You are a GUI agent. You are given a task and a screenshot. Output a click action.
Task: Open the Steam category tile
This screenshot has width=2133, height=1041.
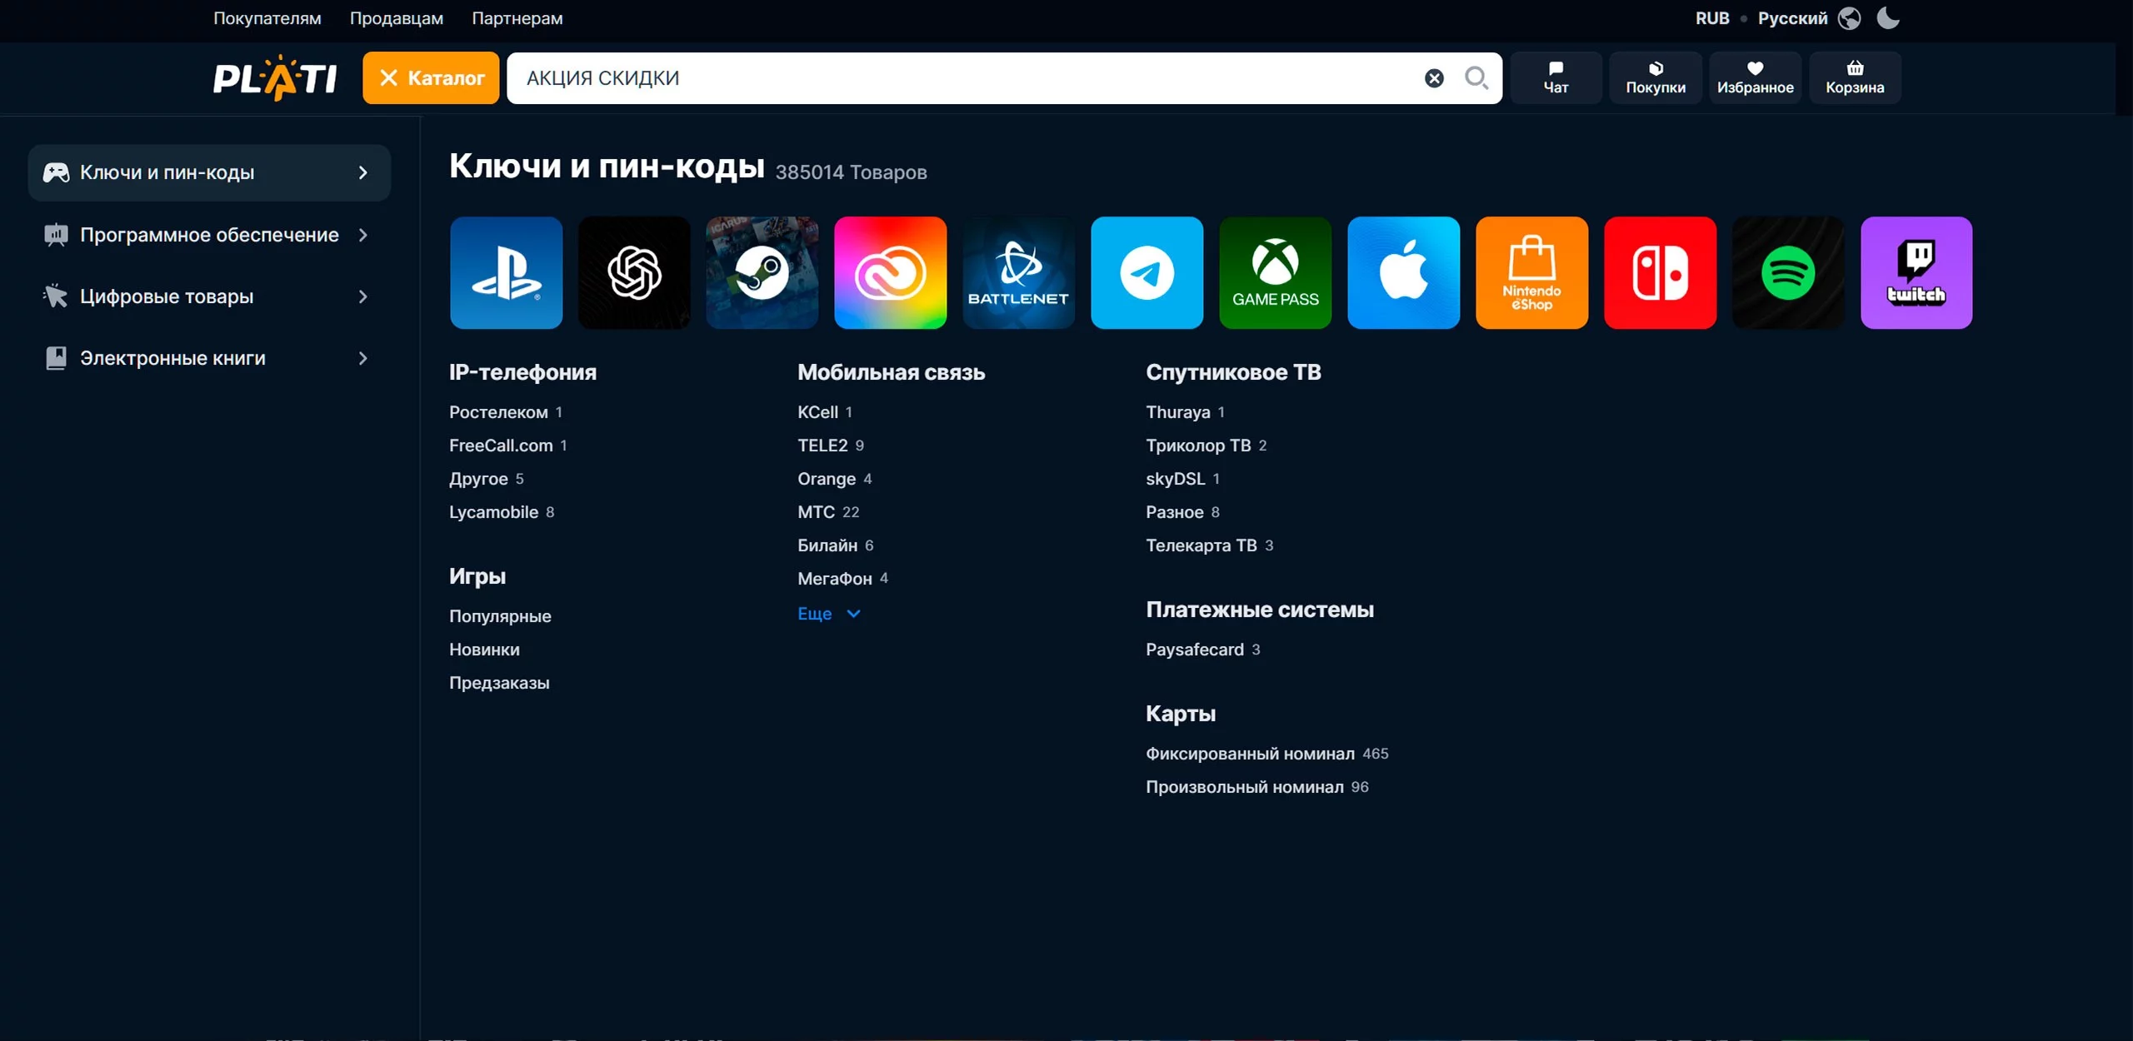(x=762, y=272)
